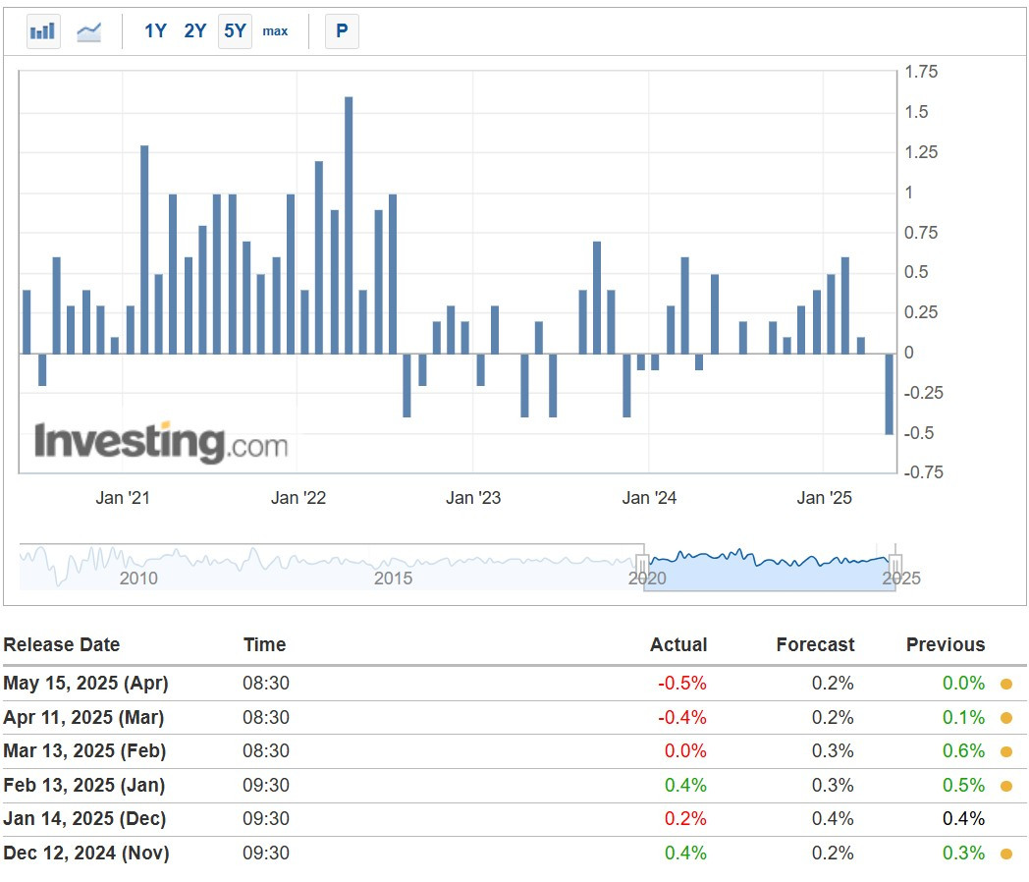The width and height of the screenshot is (1029, 882).
Task: Click the 0.2% forecast in May 15, 2025 row
Action: [833, 684]
